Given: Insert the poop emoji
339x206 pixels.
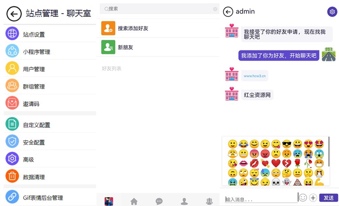Looking at the screenshot, I should [297, 182].
